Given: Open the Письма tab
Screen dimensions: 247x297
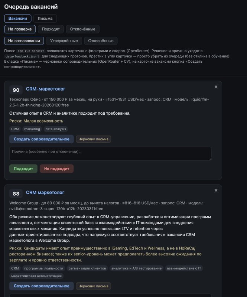Looking at the screenshot, I should pyautogui.click(x=45, y=18).
